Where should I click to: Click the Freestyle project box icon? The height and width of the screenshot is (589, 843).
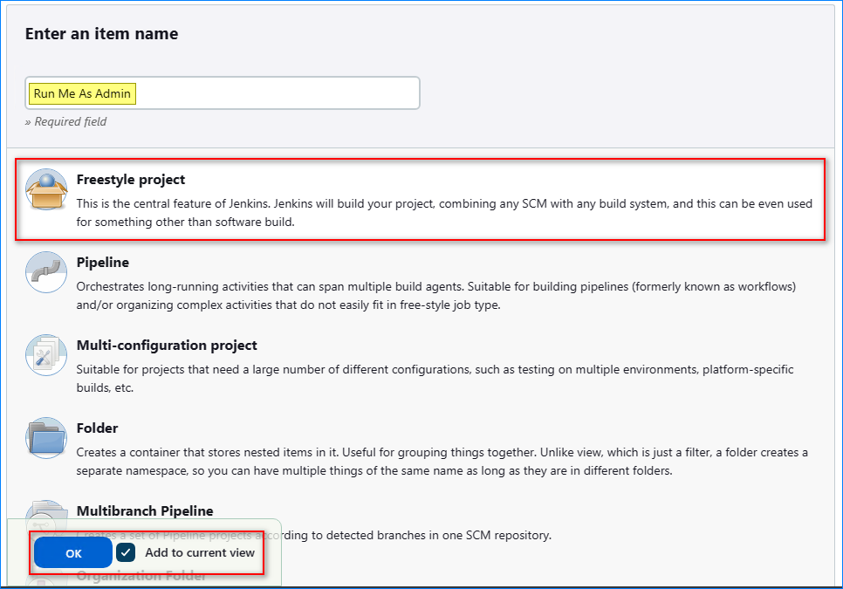tap(46, 189)
